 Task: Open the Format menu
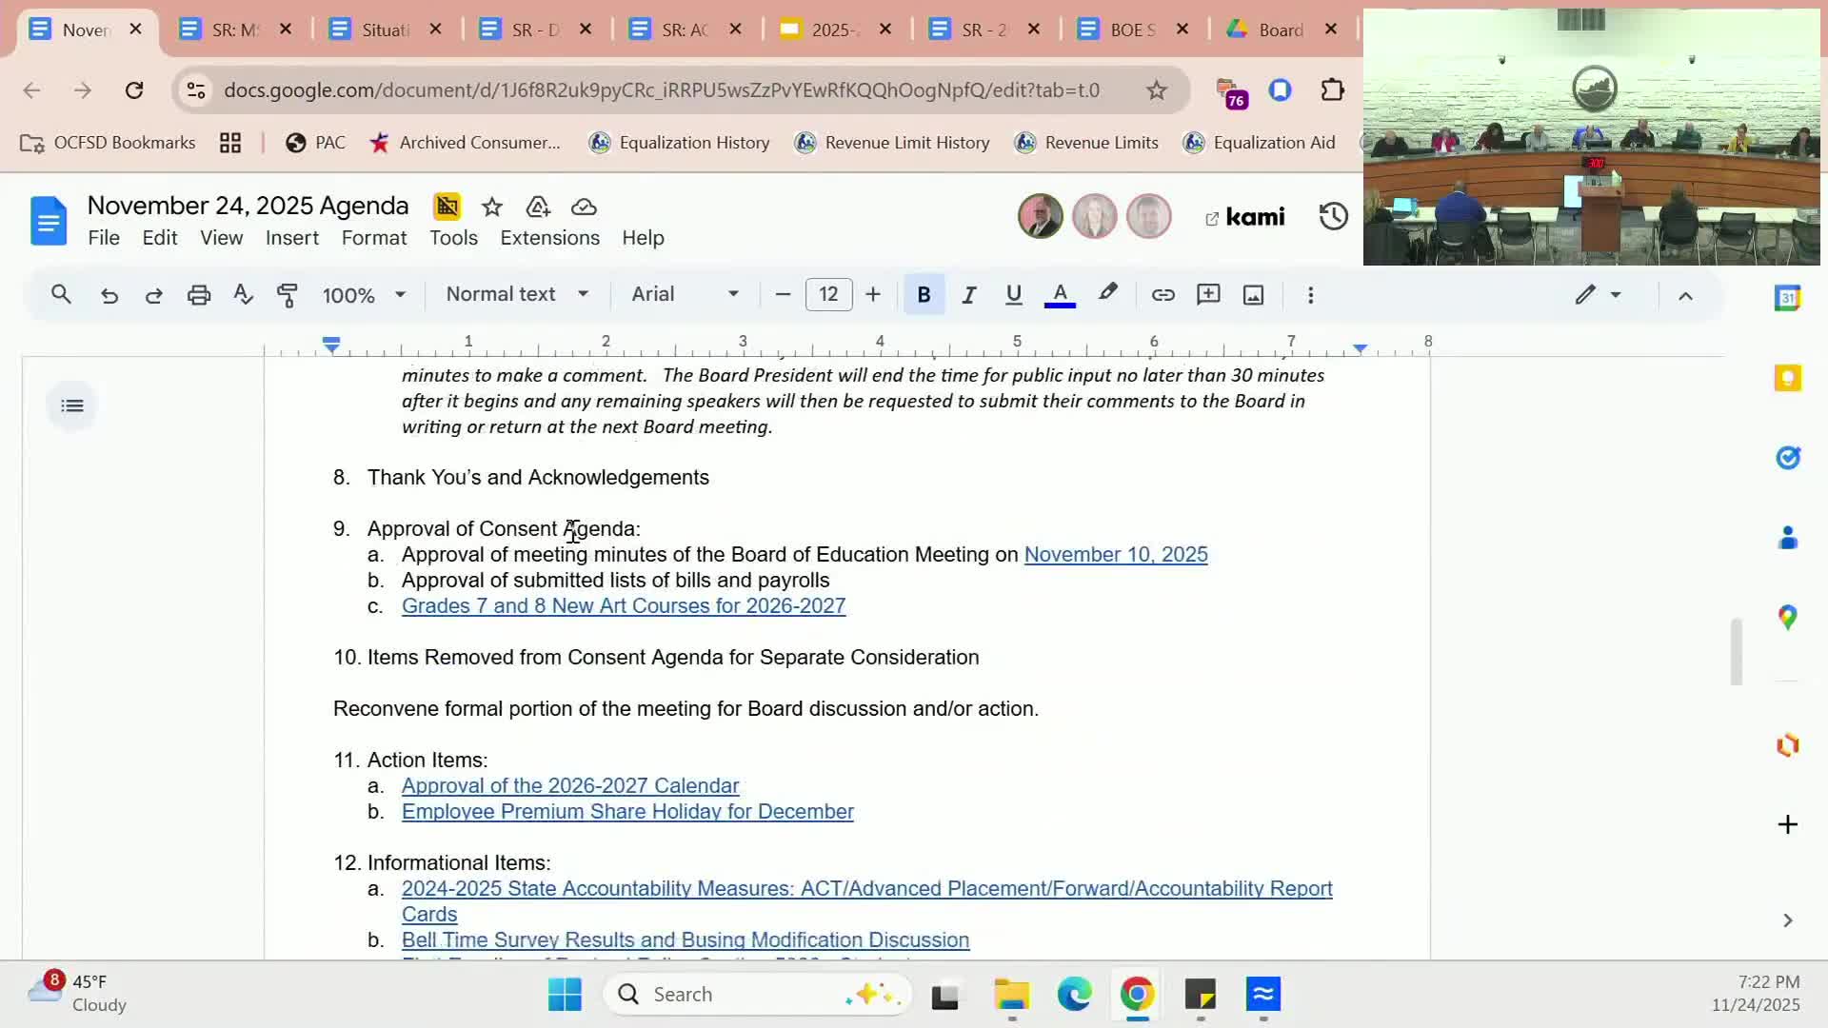point(373,238)
